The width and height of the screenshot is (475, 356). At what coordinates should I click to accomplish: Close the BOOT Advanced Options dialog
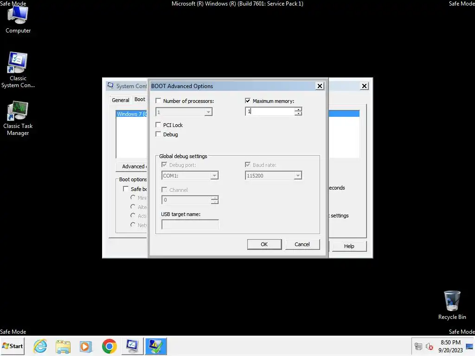pyautogui.click(x=320, y=86)
